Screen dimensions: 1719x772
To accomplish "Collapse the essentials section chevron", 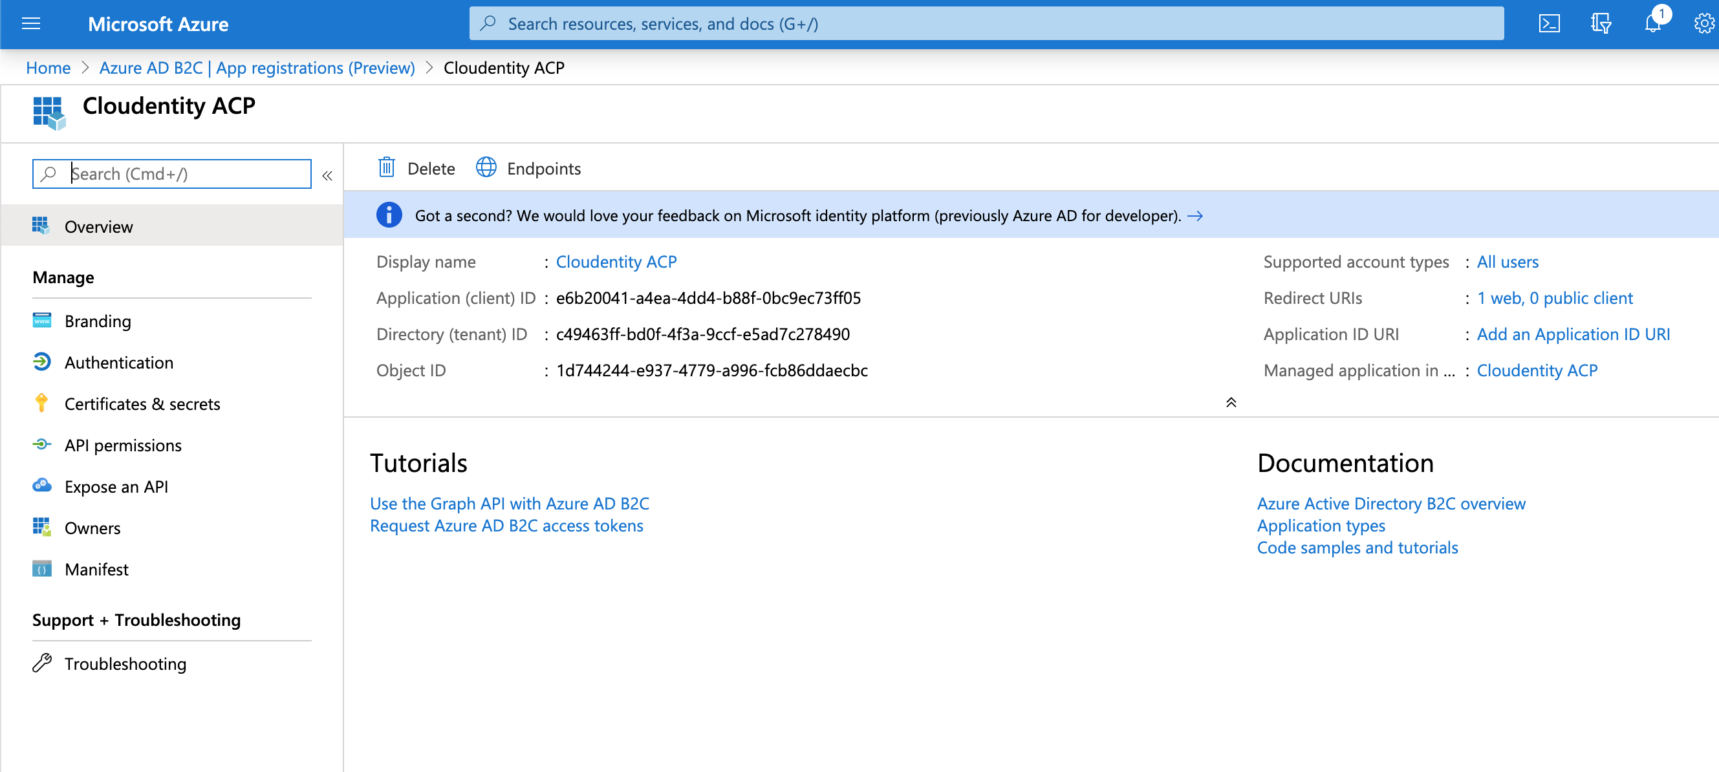I will [x=1231, y=402].
